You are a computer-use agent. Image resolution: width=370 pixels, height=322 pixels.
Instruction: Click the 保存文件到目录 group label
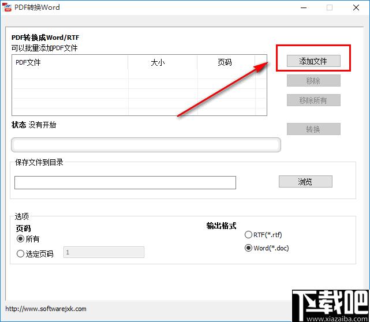click(39, 162)
